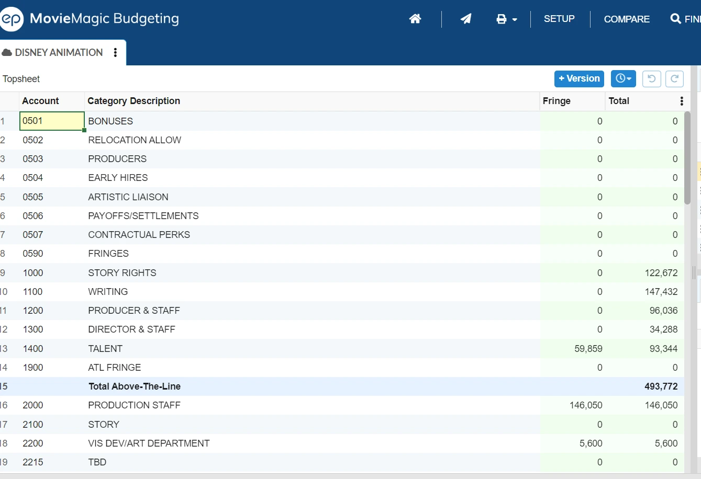701x479 pixels.
Task: Open column options next to Total
Action: click(682, 101)
